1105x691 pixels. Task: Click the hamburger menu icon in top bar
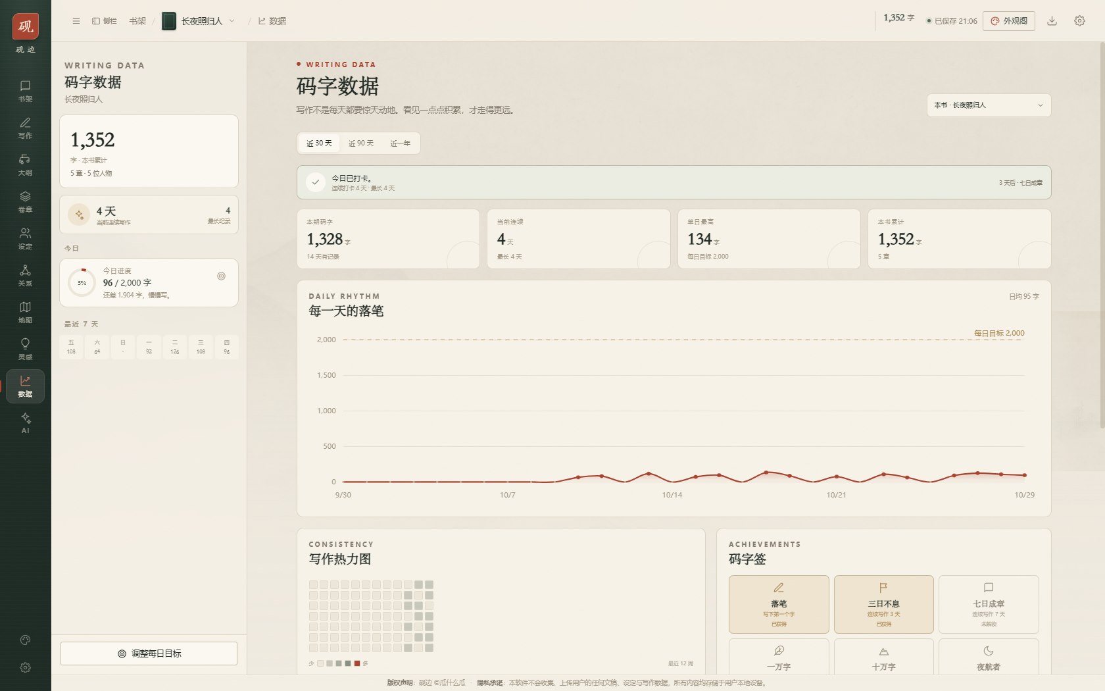(76, 21)
